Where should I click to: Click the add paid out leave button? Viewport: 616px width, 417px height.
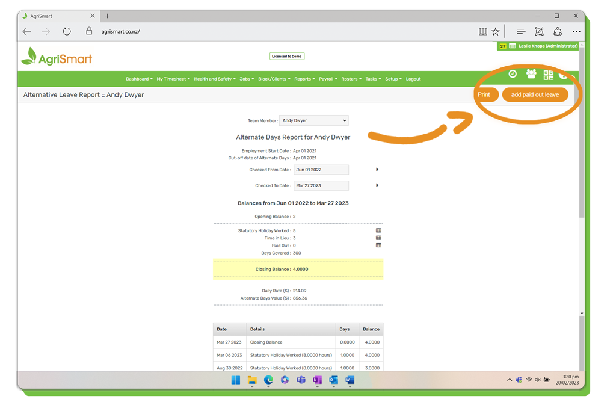(535, 94)
